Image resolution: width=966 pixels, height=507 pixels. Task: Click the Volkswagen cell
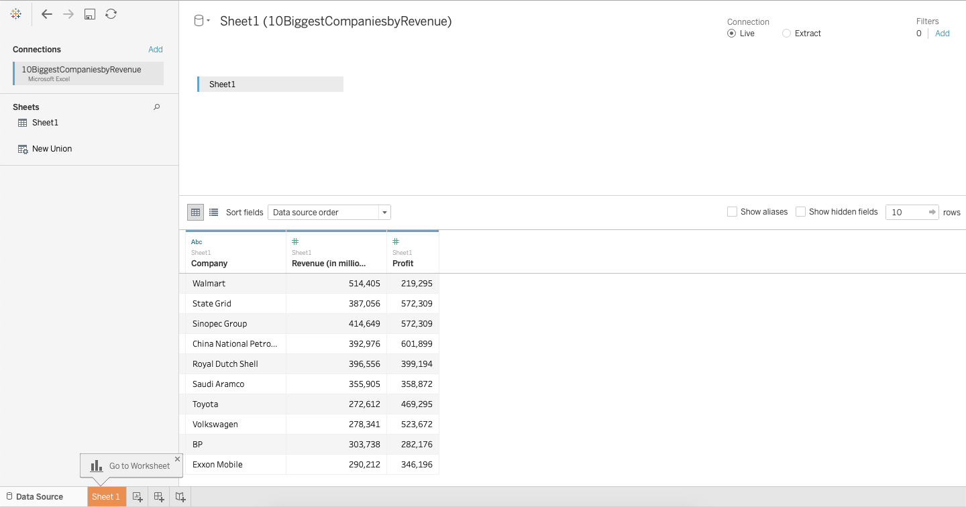pos(235,425)
